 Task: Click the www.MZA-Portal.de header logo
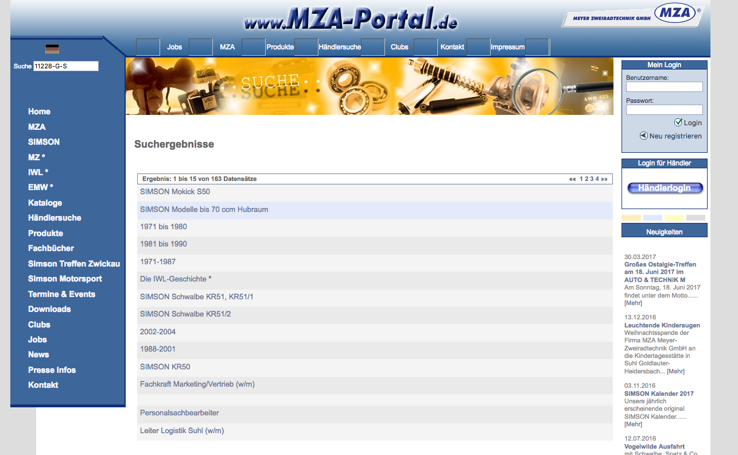(351, 20)
